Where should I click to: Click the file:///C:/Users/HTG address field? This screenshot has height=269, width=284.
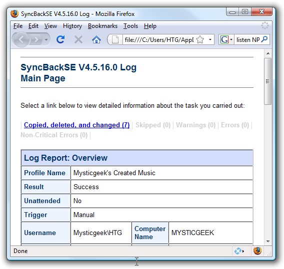[x=159, y=39]
